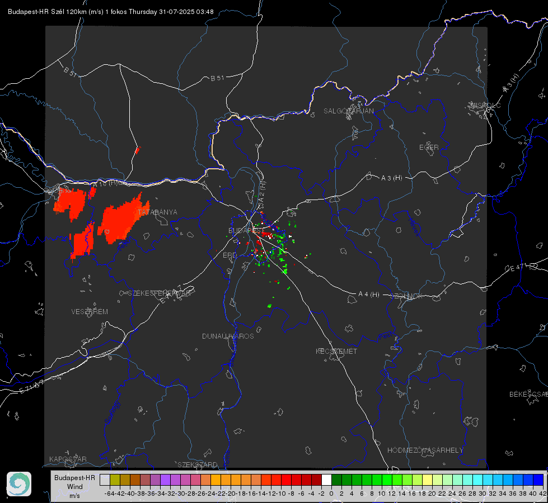Pick the yellow swatch between 18 and 20

[427, 480]
